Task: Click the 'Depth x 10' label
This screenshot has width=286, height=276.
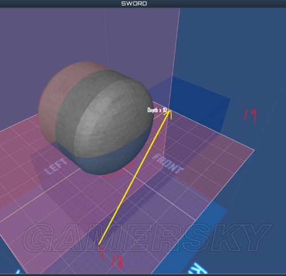Action: (x=157, y=110)
